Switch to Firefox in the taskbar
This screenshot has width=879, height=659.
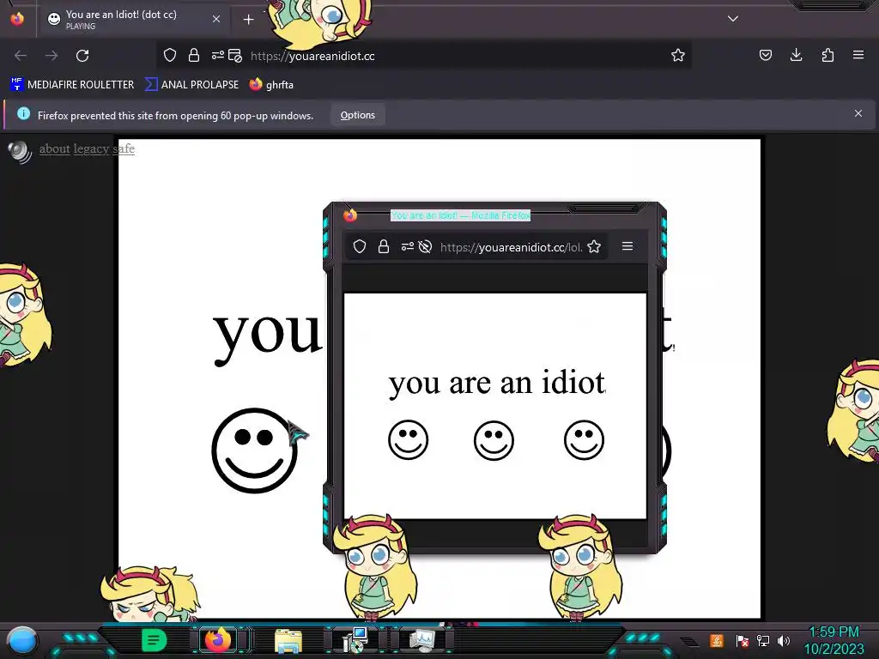[x=218, y=640]
